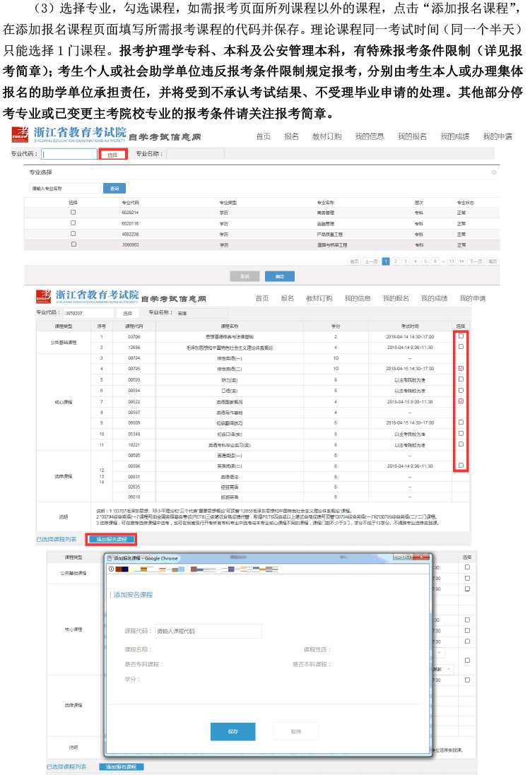This screenshot has height=775, width=530.
Task: Close the 添加报名课程 Chrome popup window
Action: pyautogui.click(x=420, y=557)
